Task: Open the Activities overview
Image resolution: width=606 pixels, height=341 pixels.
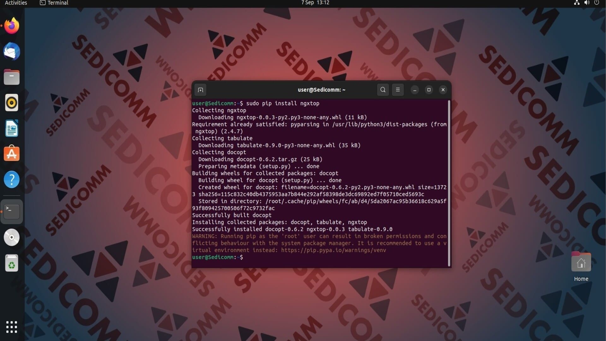Action: click(16, 3)
